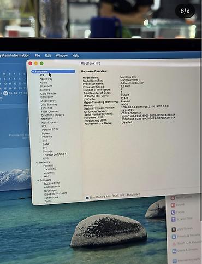Viewport: 202px width, 264px height.
Task: Select NVMExpress in the sidebar
Action: point(50,123)
